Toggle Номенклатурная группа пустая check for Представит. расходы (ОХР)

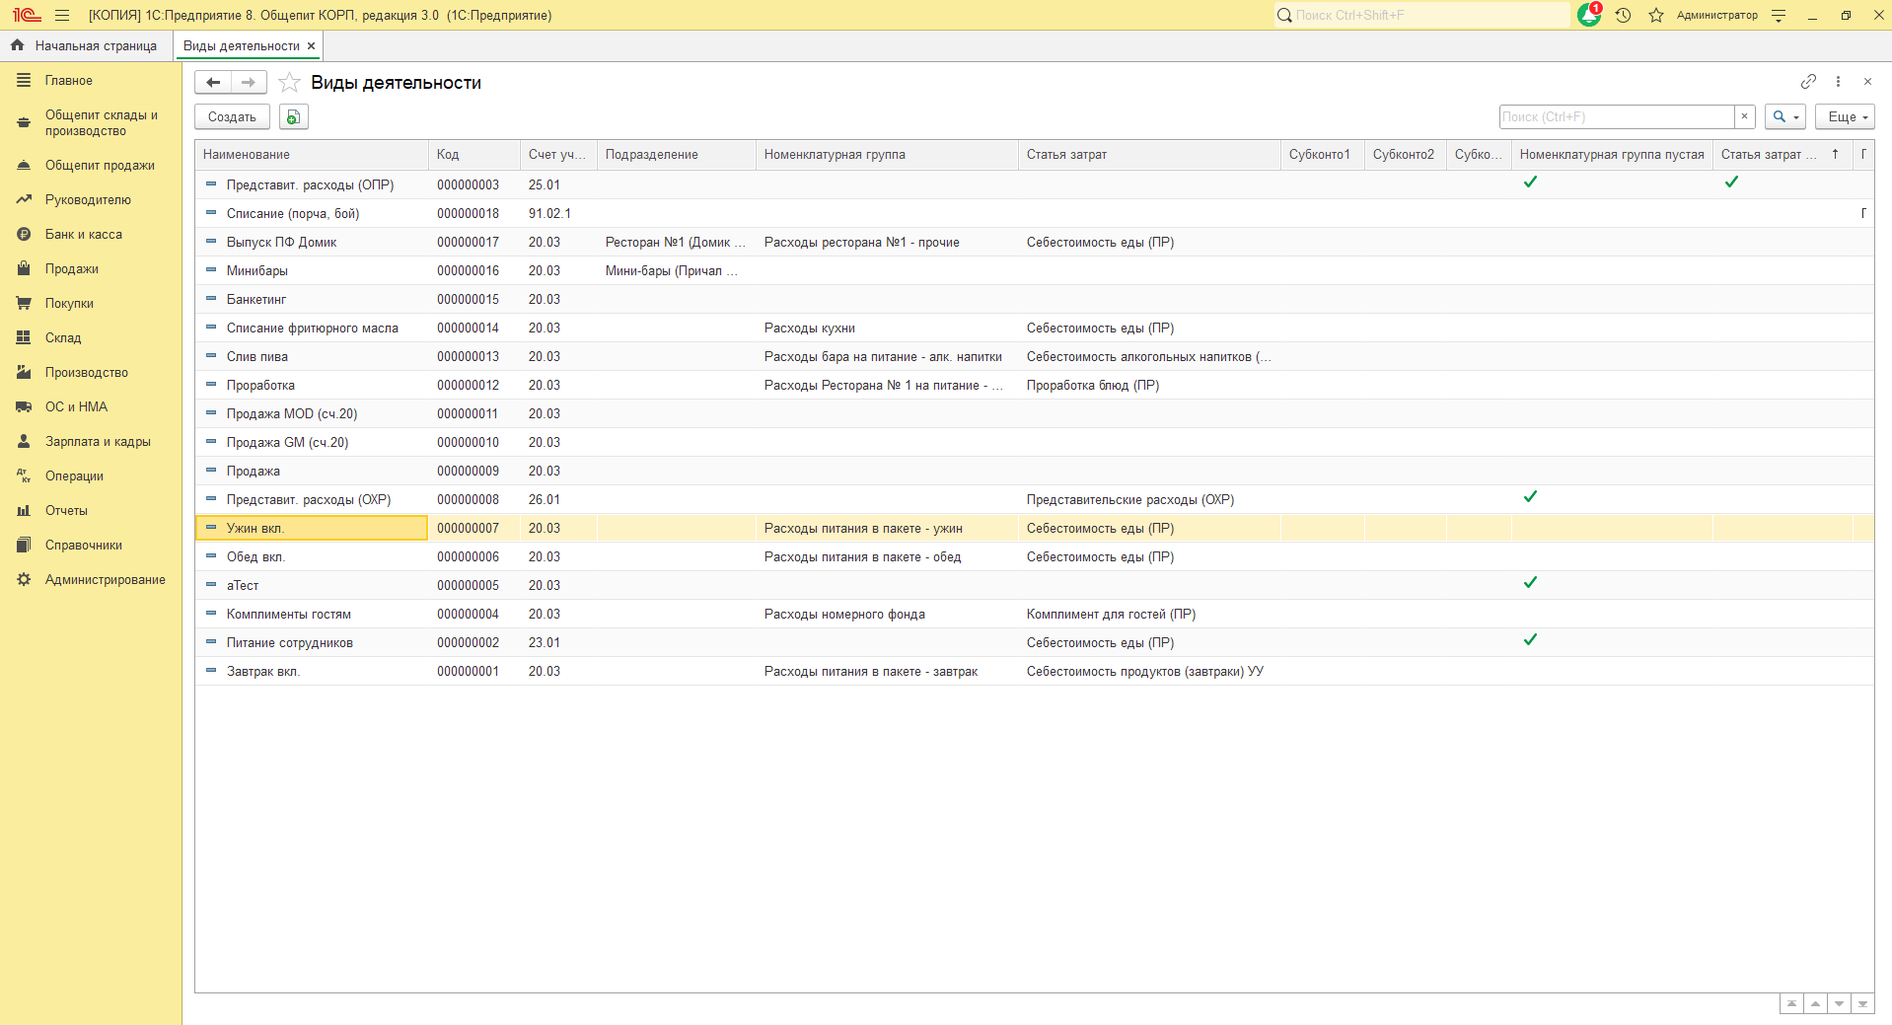1530,497
